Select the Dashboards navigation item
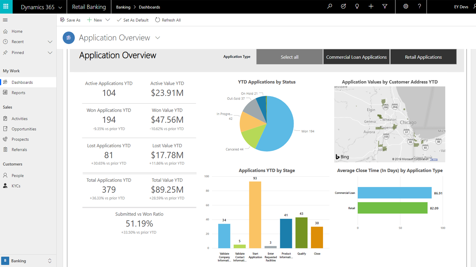The image size is (476, 267). 28,82
